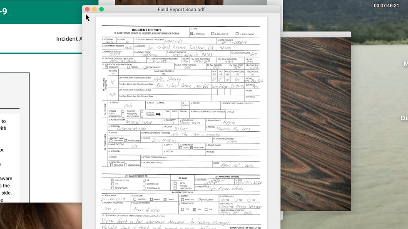Check the 'b. FOLLOW UP' type box
Screen dimensions: 408x229
pos(213,34)
